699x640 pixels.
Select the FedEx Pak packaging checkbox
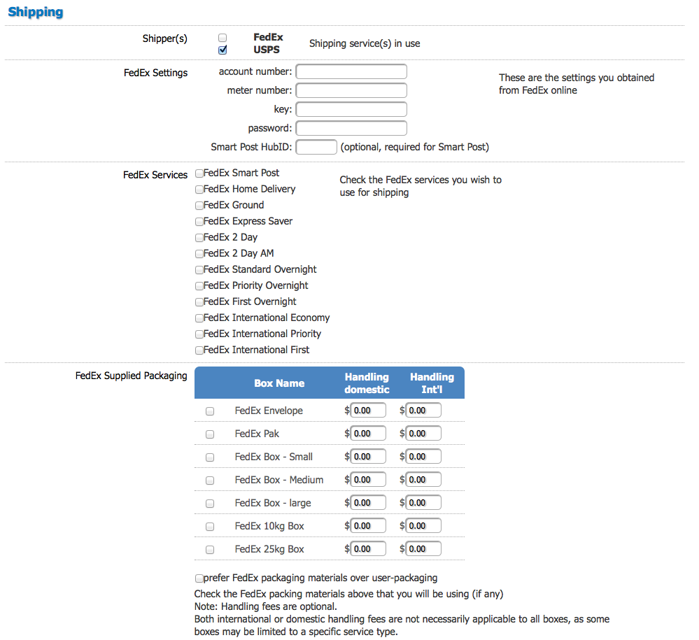[x=210, y=434]
